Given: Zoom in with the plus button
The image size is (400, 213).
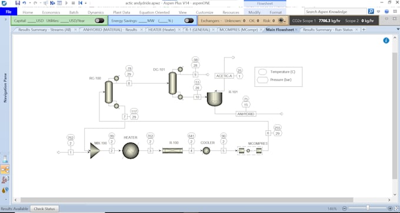Looking at the screenshot, I should point(390,209).
